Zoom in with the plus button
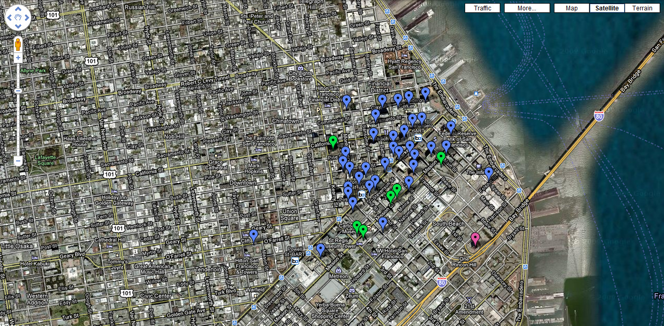 point(18,58)
